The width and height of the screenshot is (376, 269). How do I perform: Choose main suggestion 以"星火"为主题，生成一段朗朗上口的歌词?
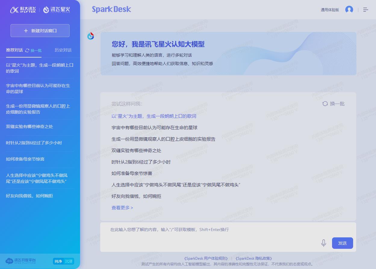point(154,116)
